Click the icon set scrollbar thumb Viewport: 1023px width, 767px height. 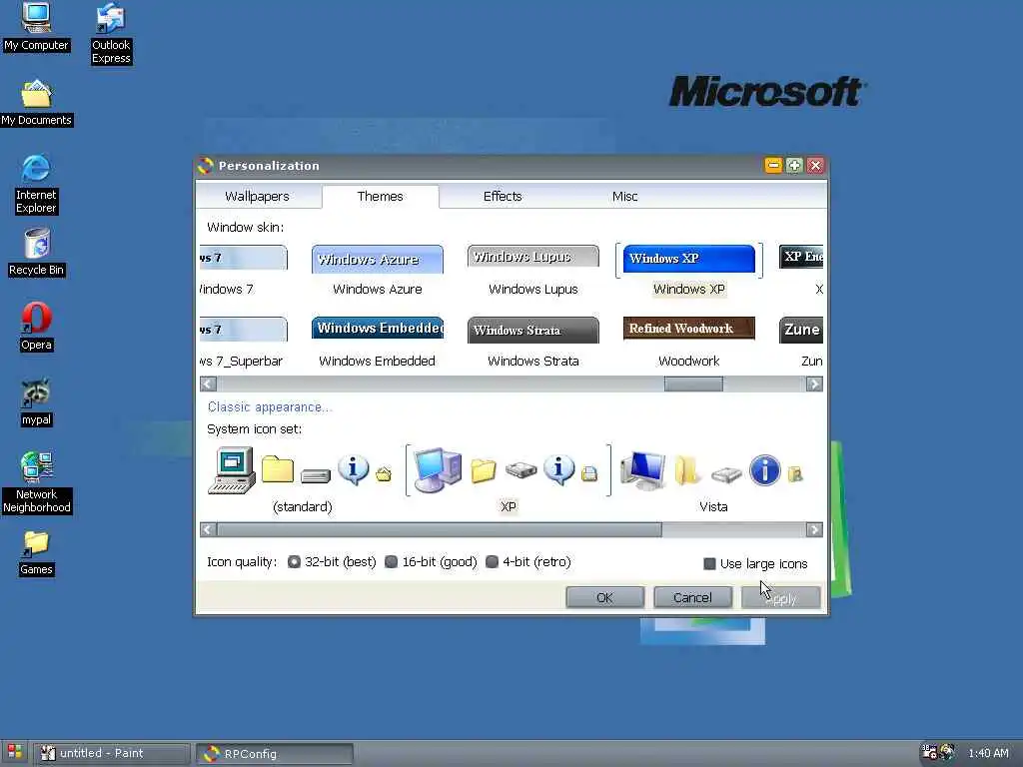[440, 529]
